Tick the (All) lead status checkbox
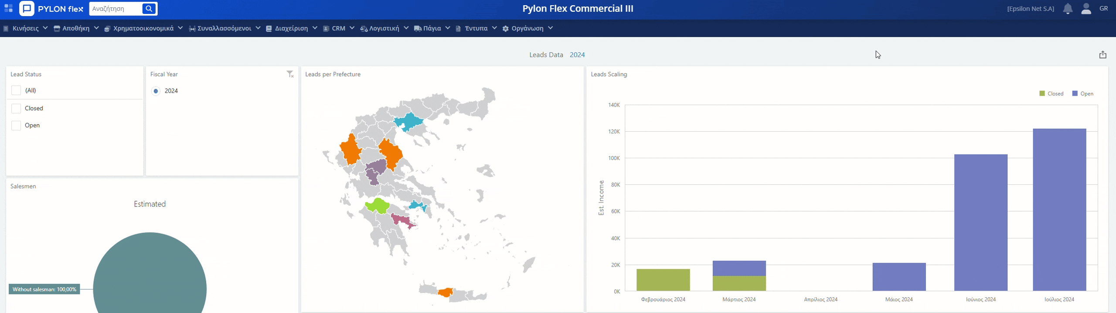Image resolution: width=1116 pixels, height=313 pixels. 16,90
